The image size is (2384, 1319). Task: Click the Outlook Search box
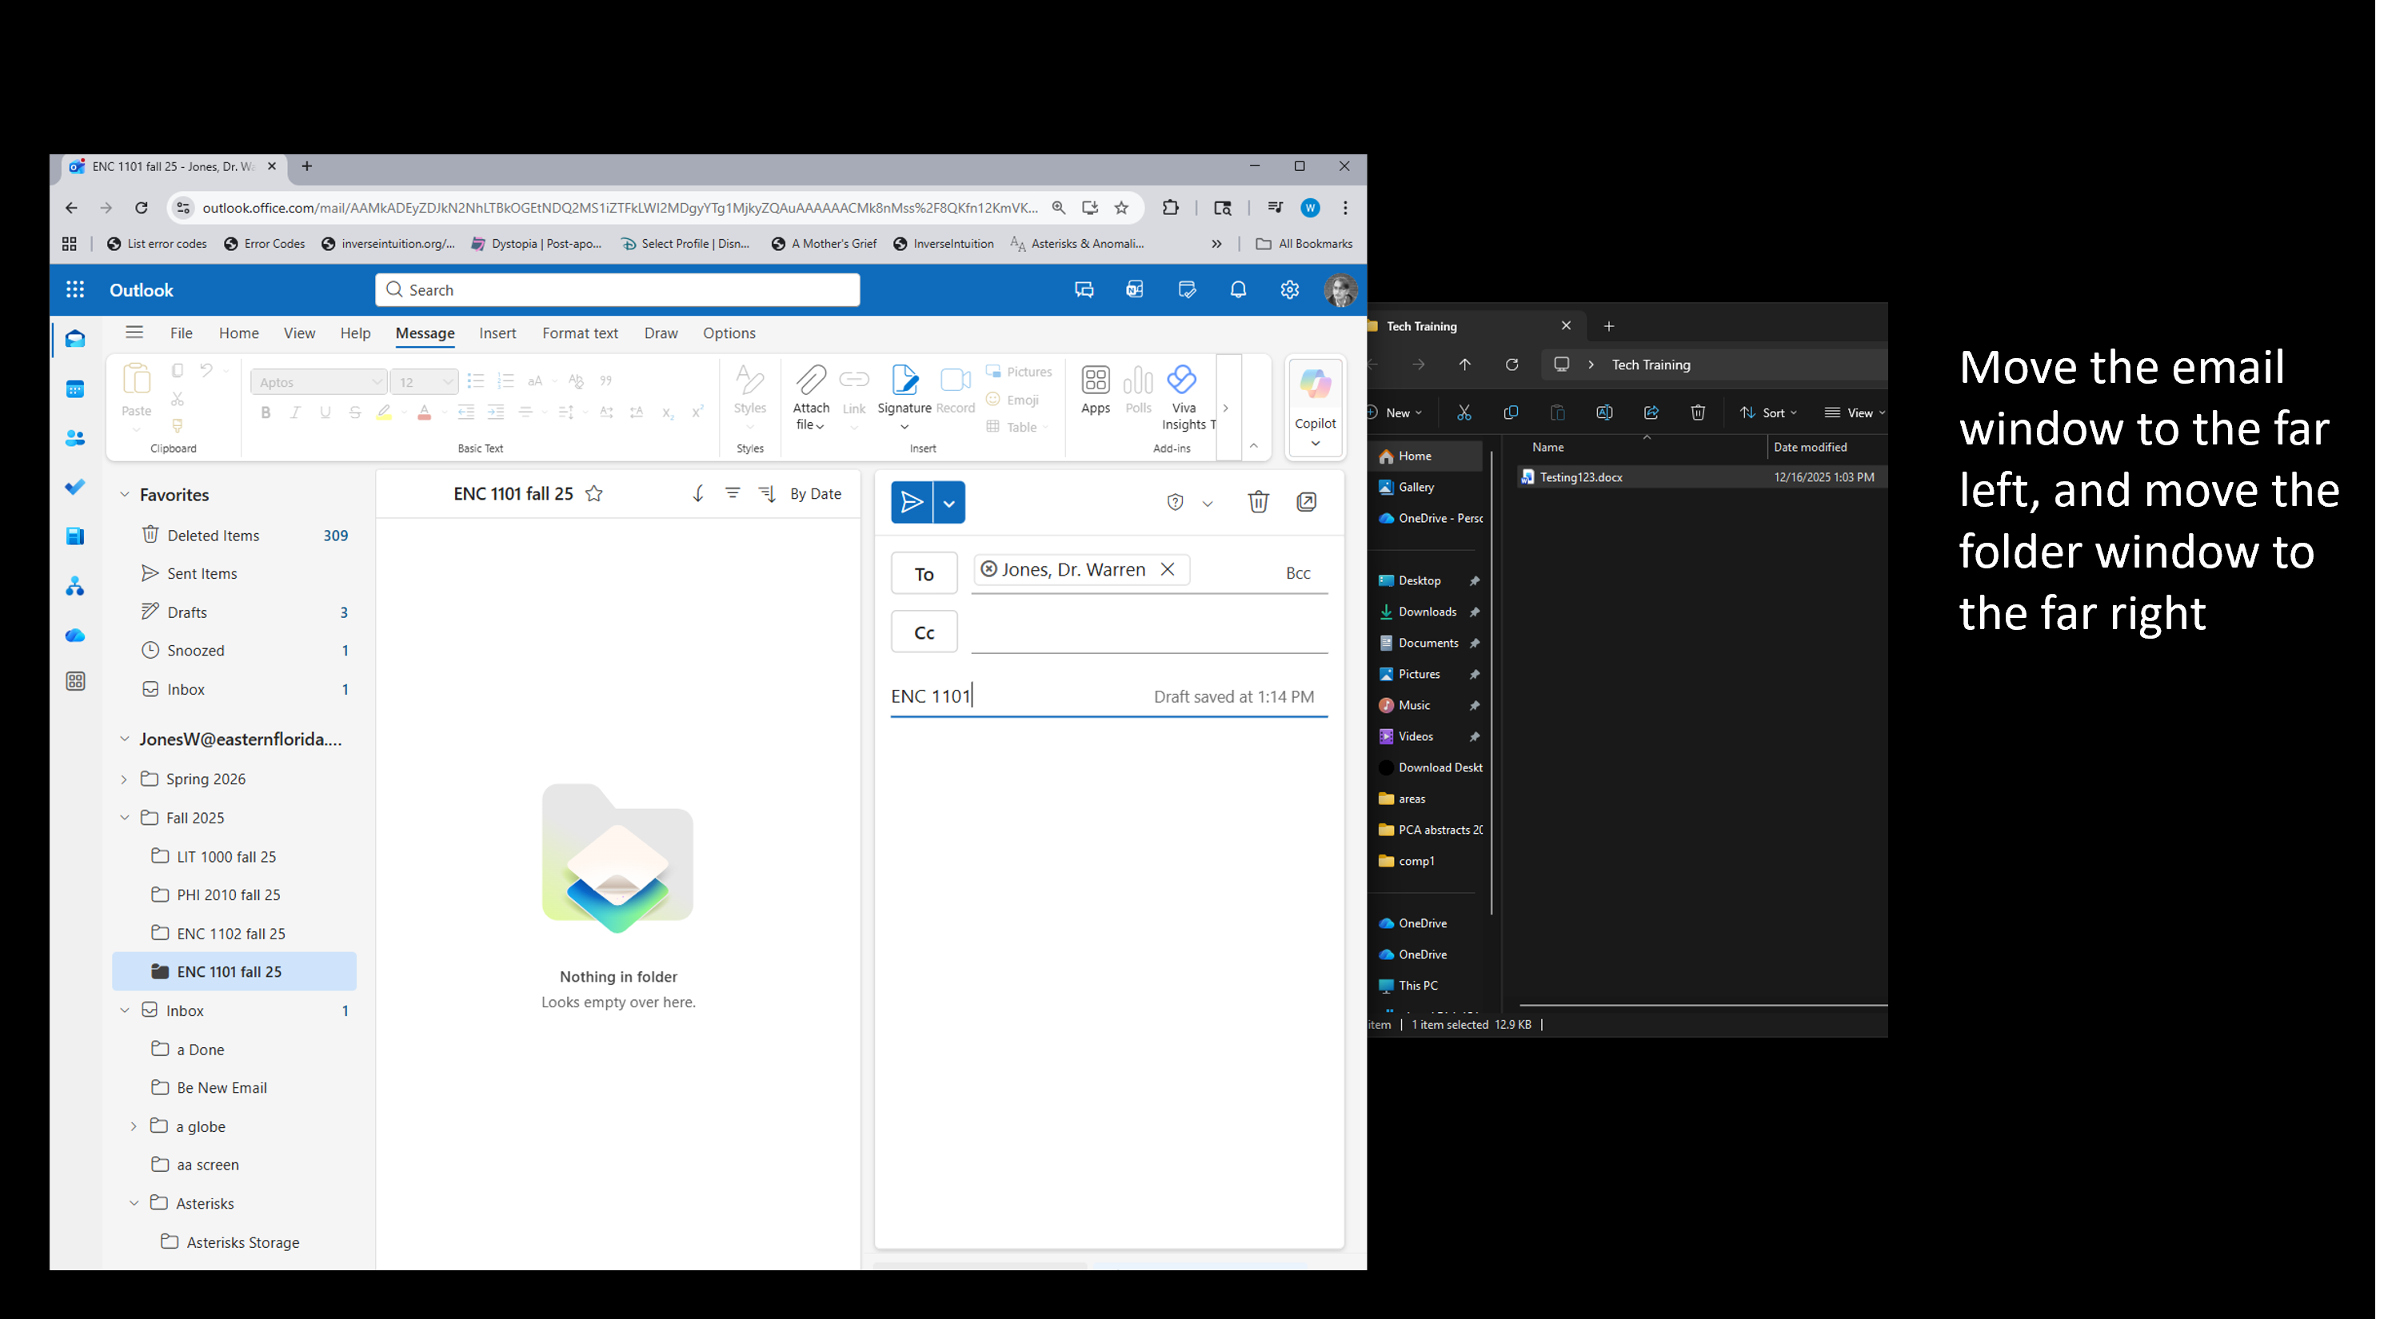tap(617, 289)
